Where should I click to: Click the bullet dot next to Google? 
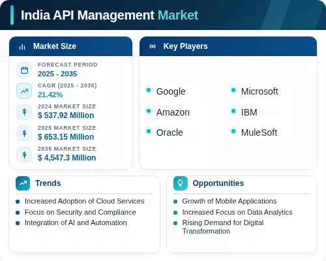pyautogui.click(x=149, y=90)
